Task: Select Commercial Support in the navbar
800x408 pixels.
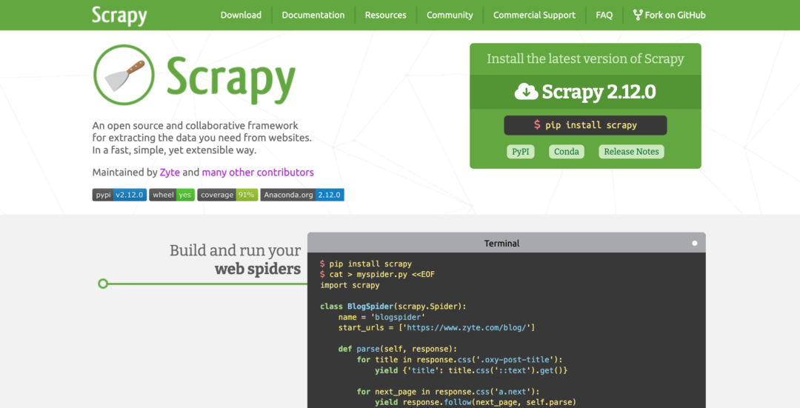Action: tap(534, 15)
